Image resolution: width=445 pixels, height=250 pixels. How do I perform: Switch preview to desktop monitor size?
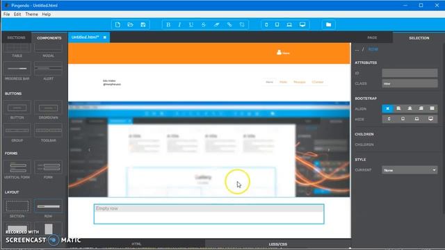point(302,25)
